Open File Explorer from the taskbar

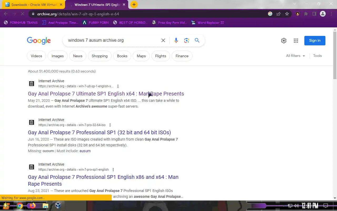[x=45, y=206]
